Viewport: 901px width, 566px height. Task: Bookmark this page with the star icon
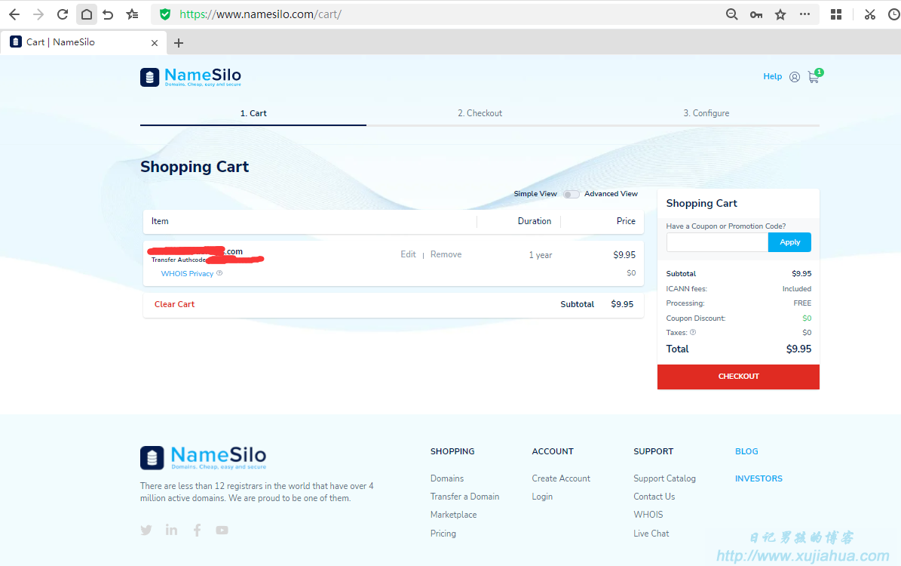pos(780,14)
